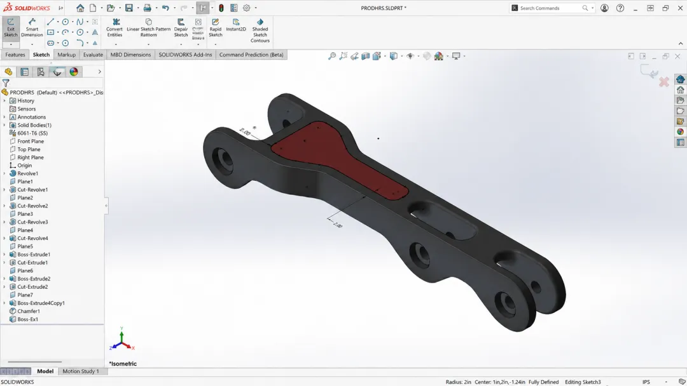The height and width of the screenshot is (386, 687).
Task: Switch to the Features tab
Action: point(15,55)
